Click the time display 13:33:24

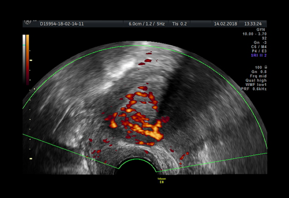point(253,24)
